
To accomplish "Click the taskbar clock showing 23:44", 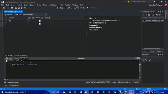I will pos(162,92).
